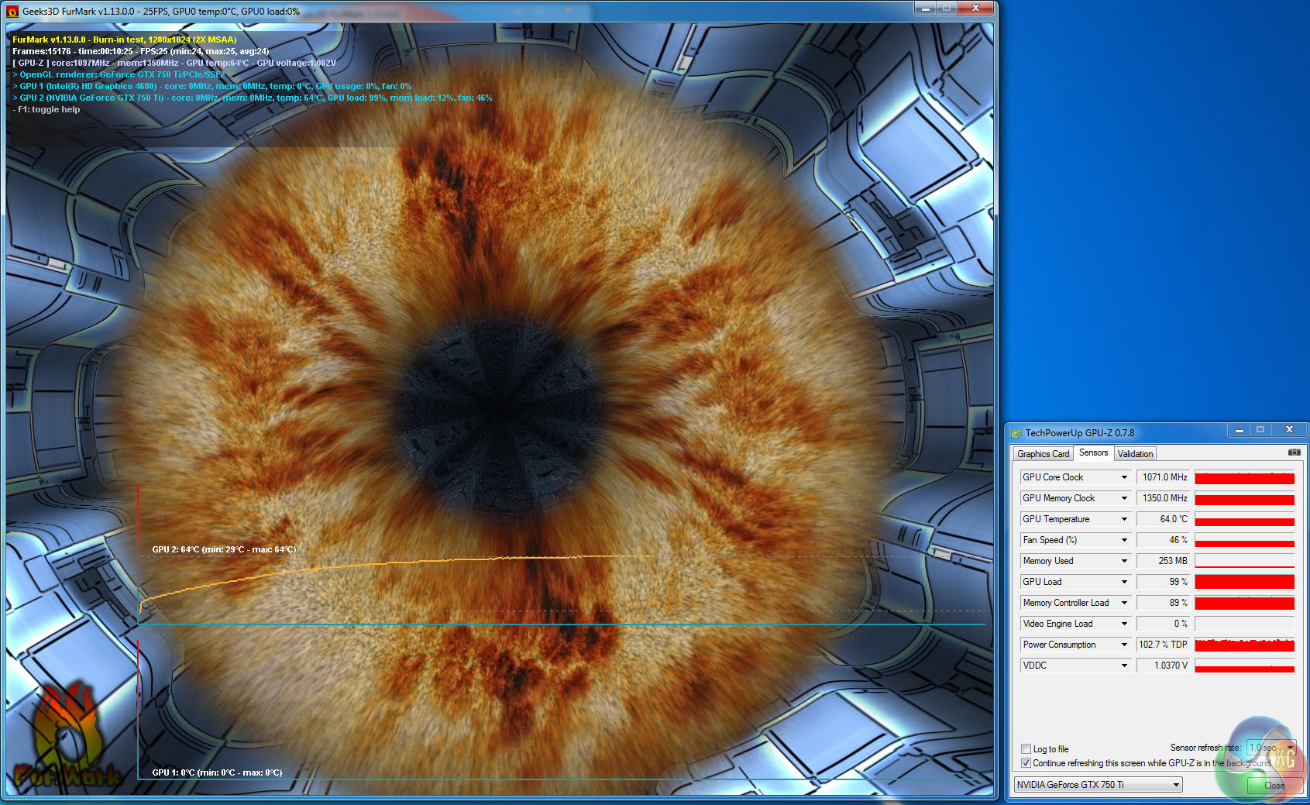Click the Sensor refresh rate label
Image resolution: width=1310 pixels, height=805 pixels.
(x=1205, y=748)
